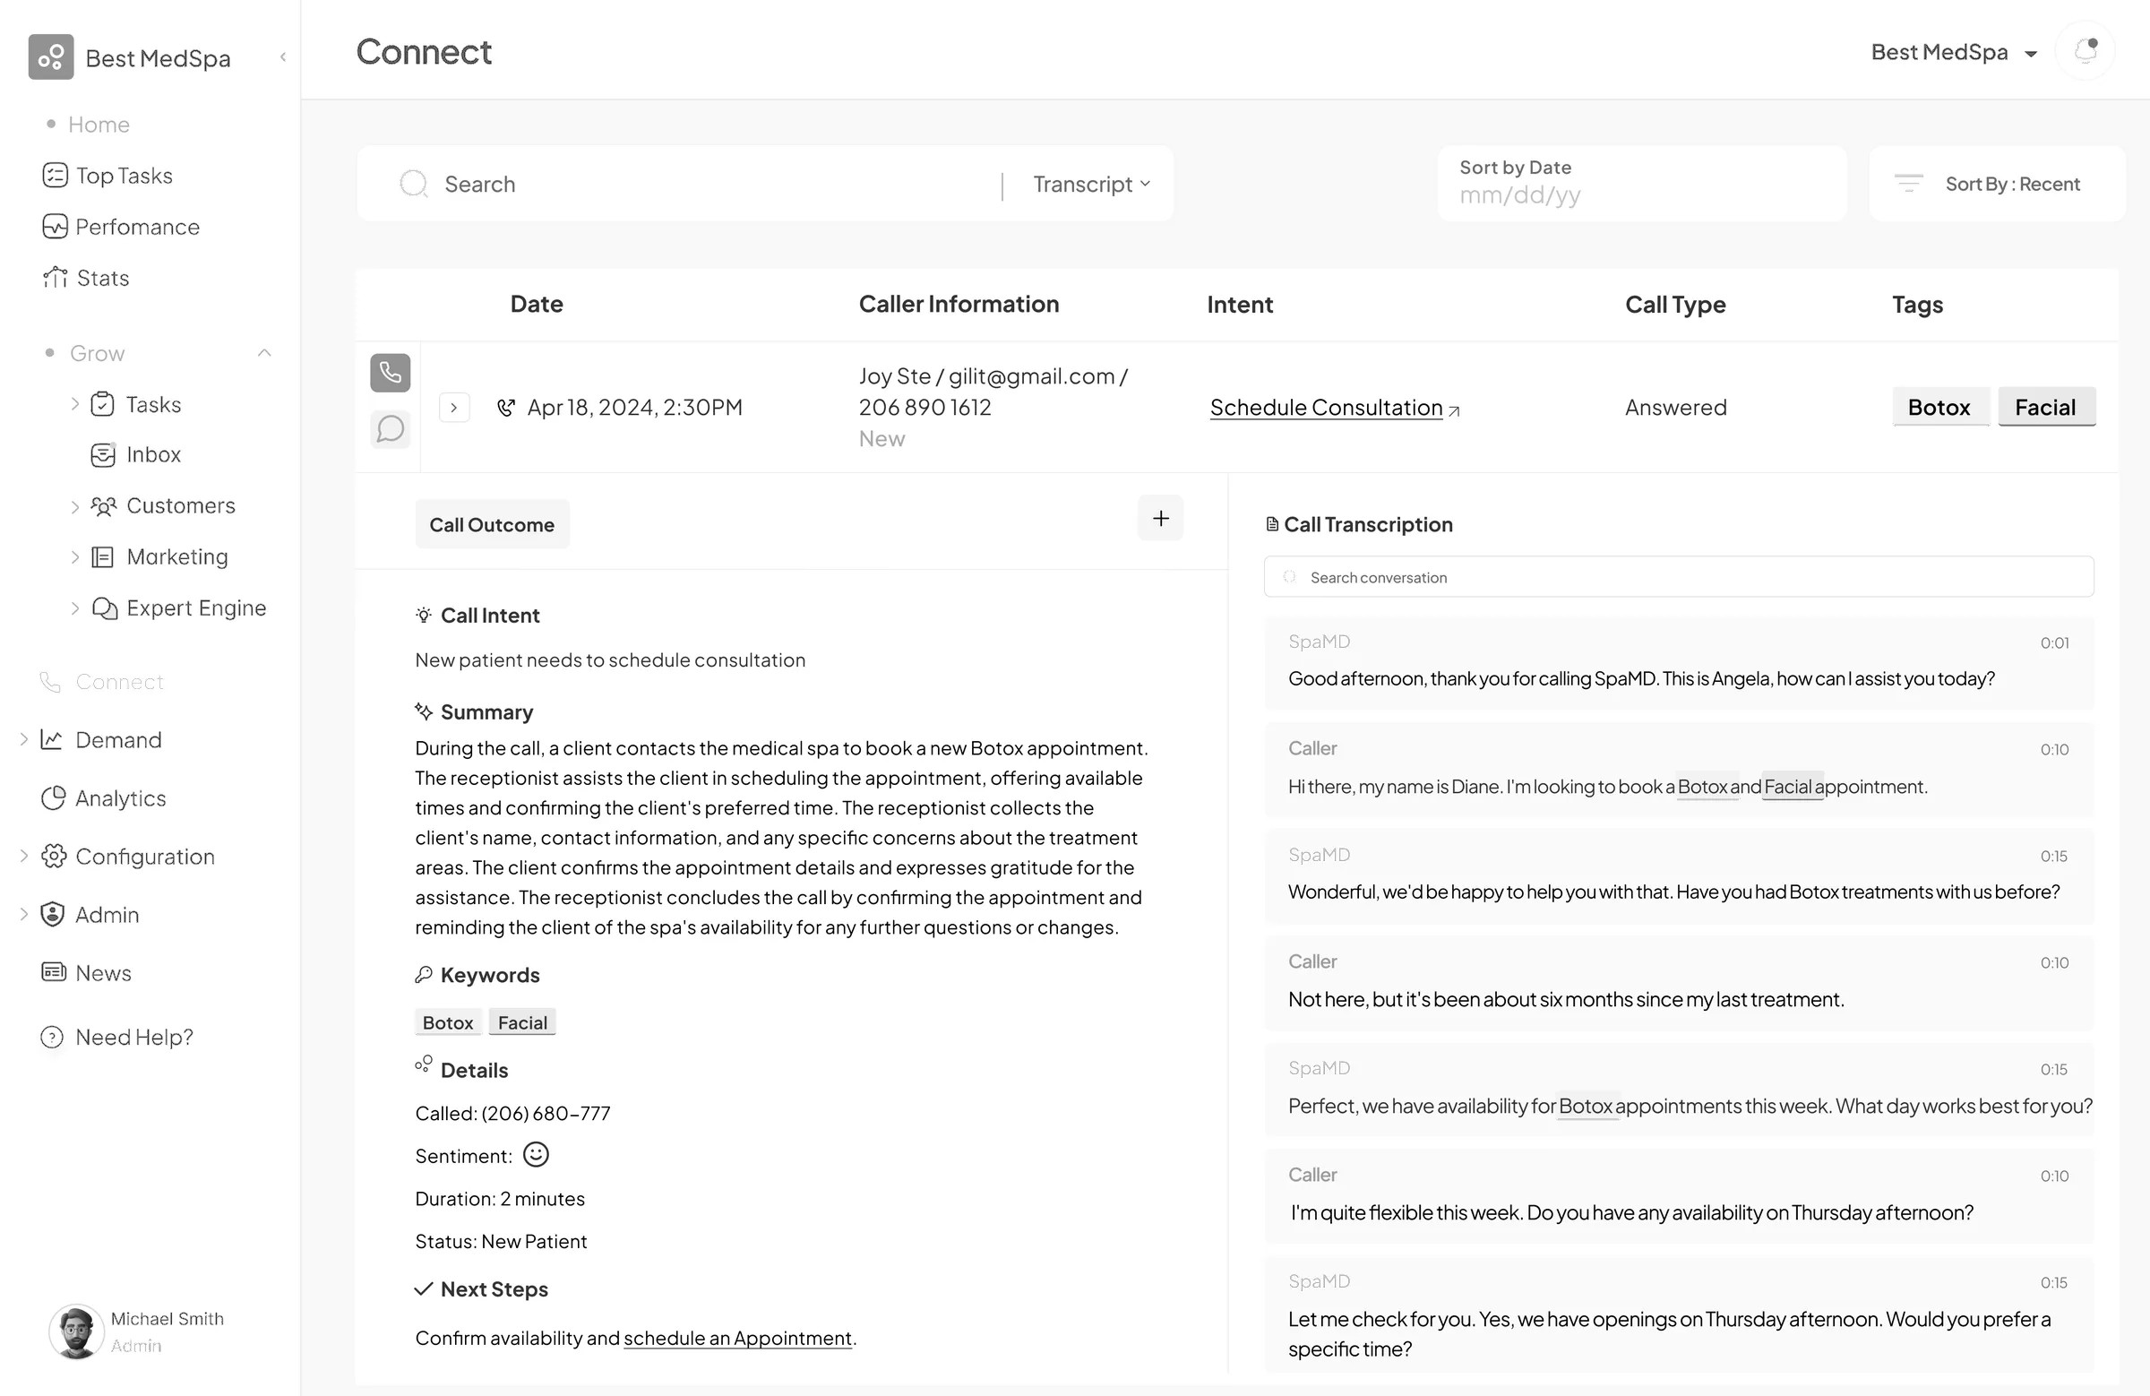Open Performance from the sidebar

(x=120, y=227)
